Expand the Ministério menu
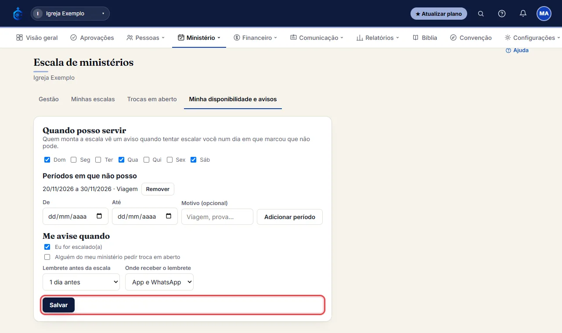Viewport: 562px width, 333px height. pyautogui.click(x=199, y=38)
